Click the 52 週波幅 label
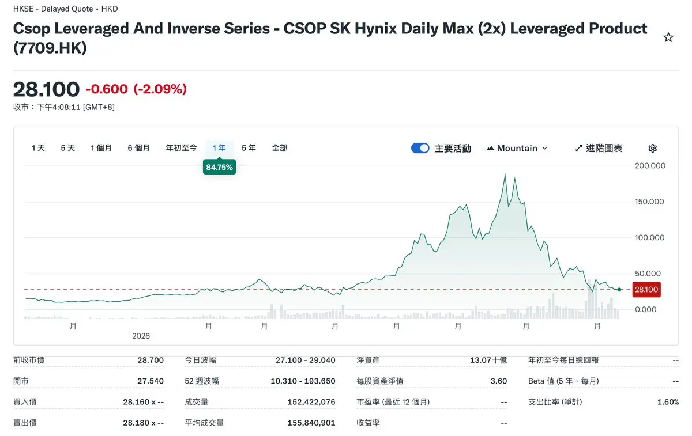The image size is (692, 436). pyautogui.click(x=202, y=381)
